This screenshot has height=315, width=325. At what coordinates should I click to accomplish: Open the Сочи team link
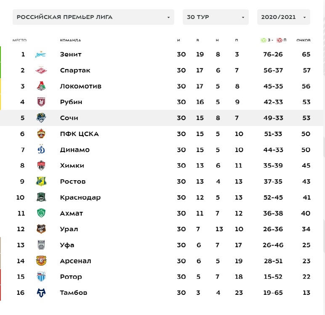(x=69, y=118)
